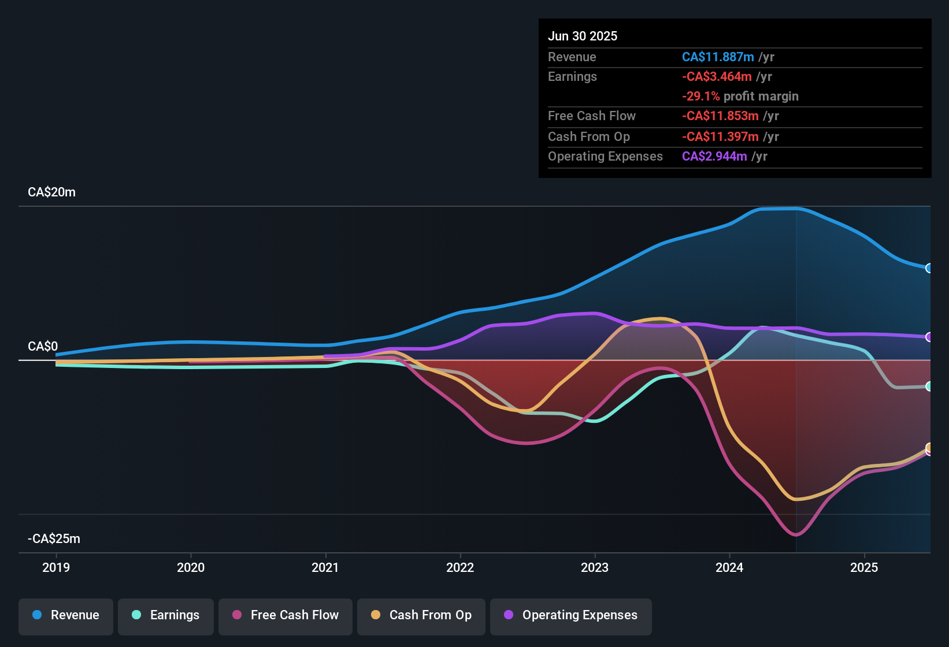The width and height of the screenshot is (949, 647).
Task: Click the CA$11.887m Revenue value
Action: 718,57
